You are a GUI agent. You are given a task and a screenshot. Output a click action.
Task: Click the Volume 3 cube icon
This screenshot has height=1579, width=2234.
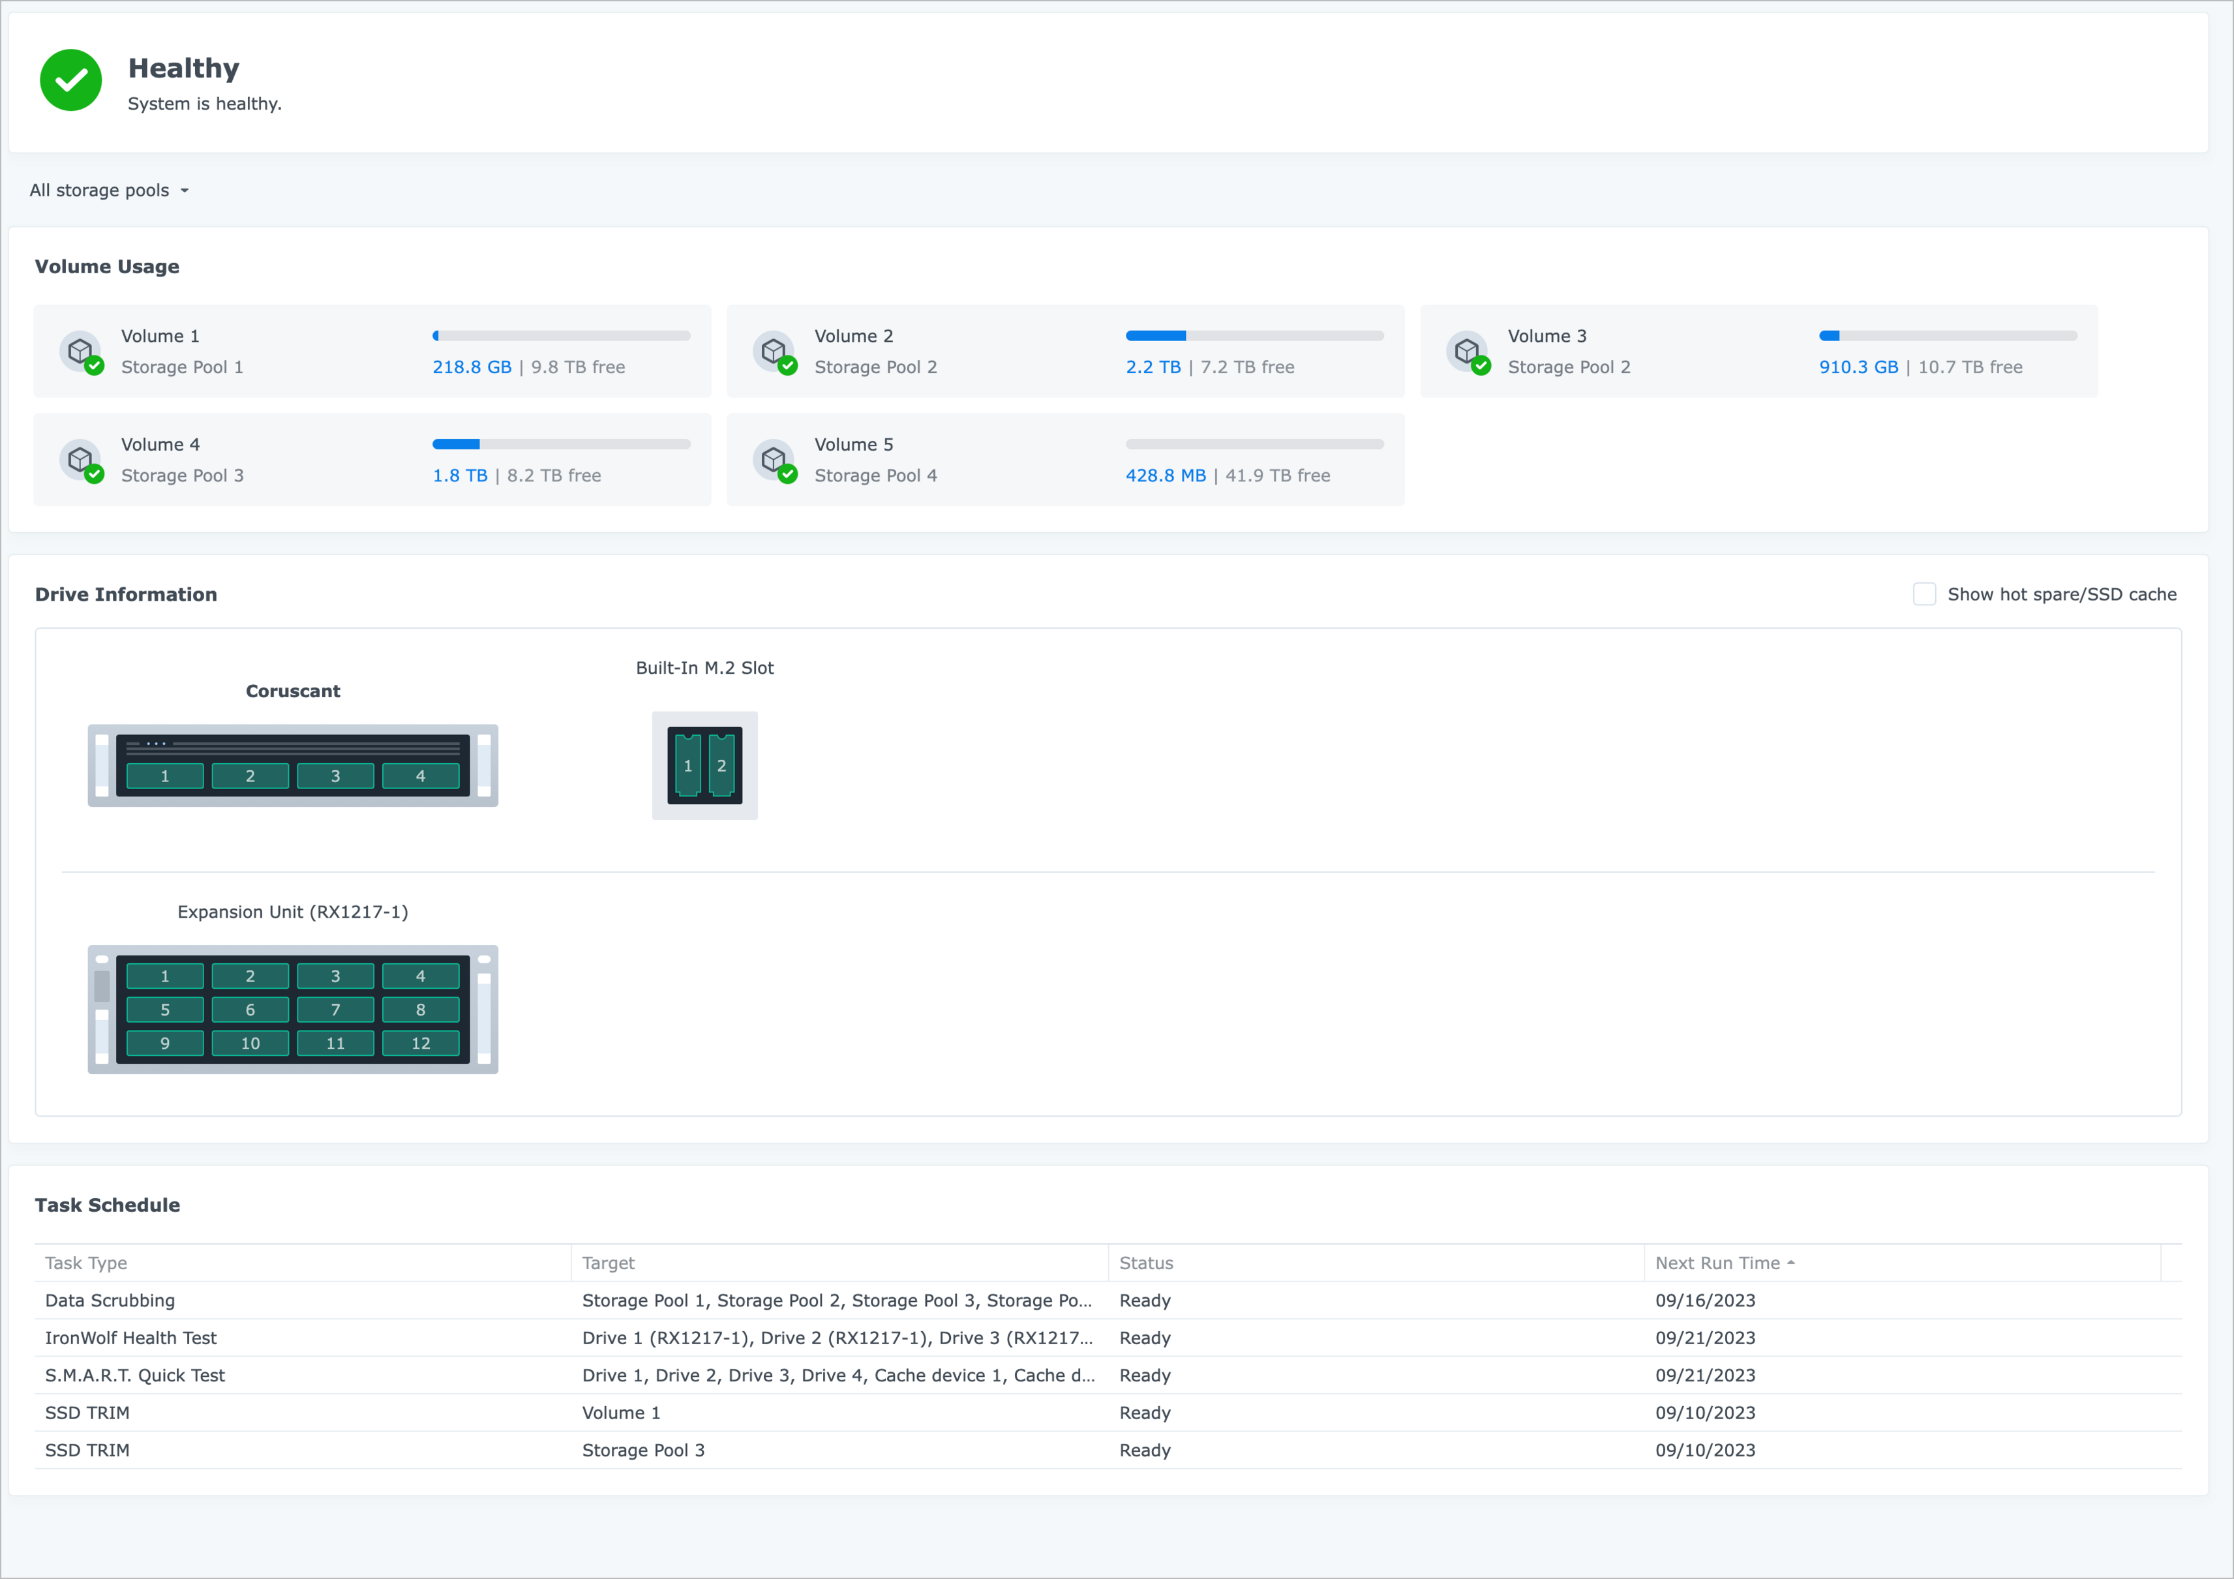[1468, 351]
